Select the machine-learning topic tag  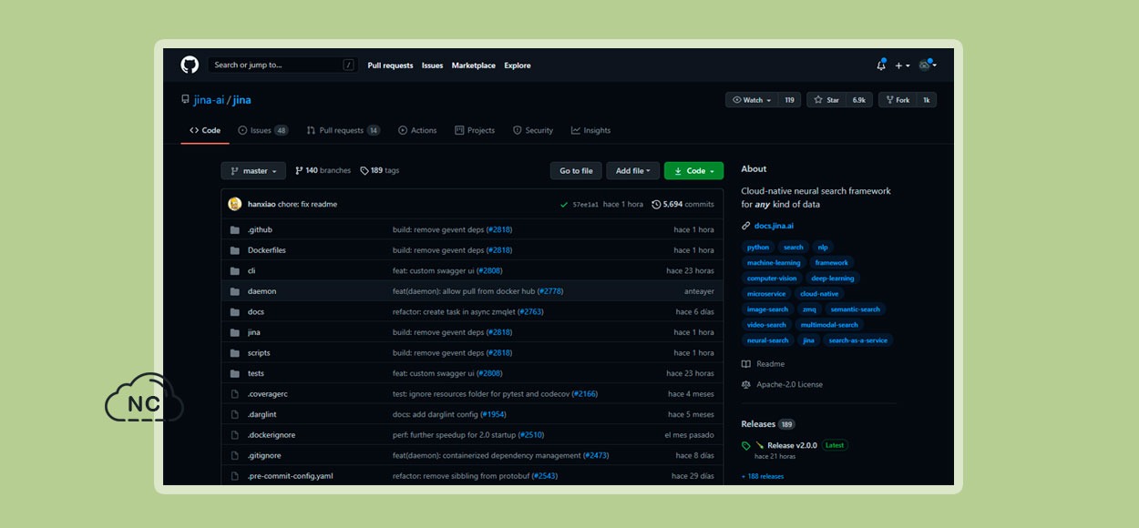click(x=774, y=263)
